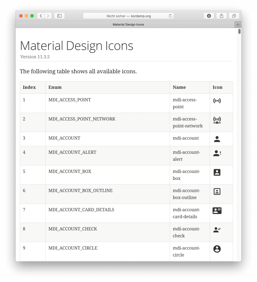The width and height of the screenshot is (257, 282).
Task: Click the kordamp.org address bar
Action: tap(128, 16)
